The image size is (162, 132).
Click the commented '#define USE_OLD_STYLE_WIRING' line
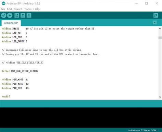(23, 63)
